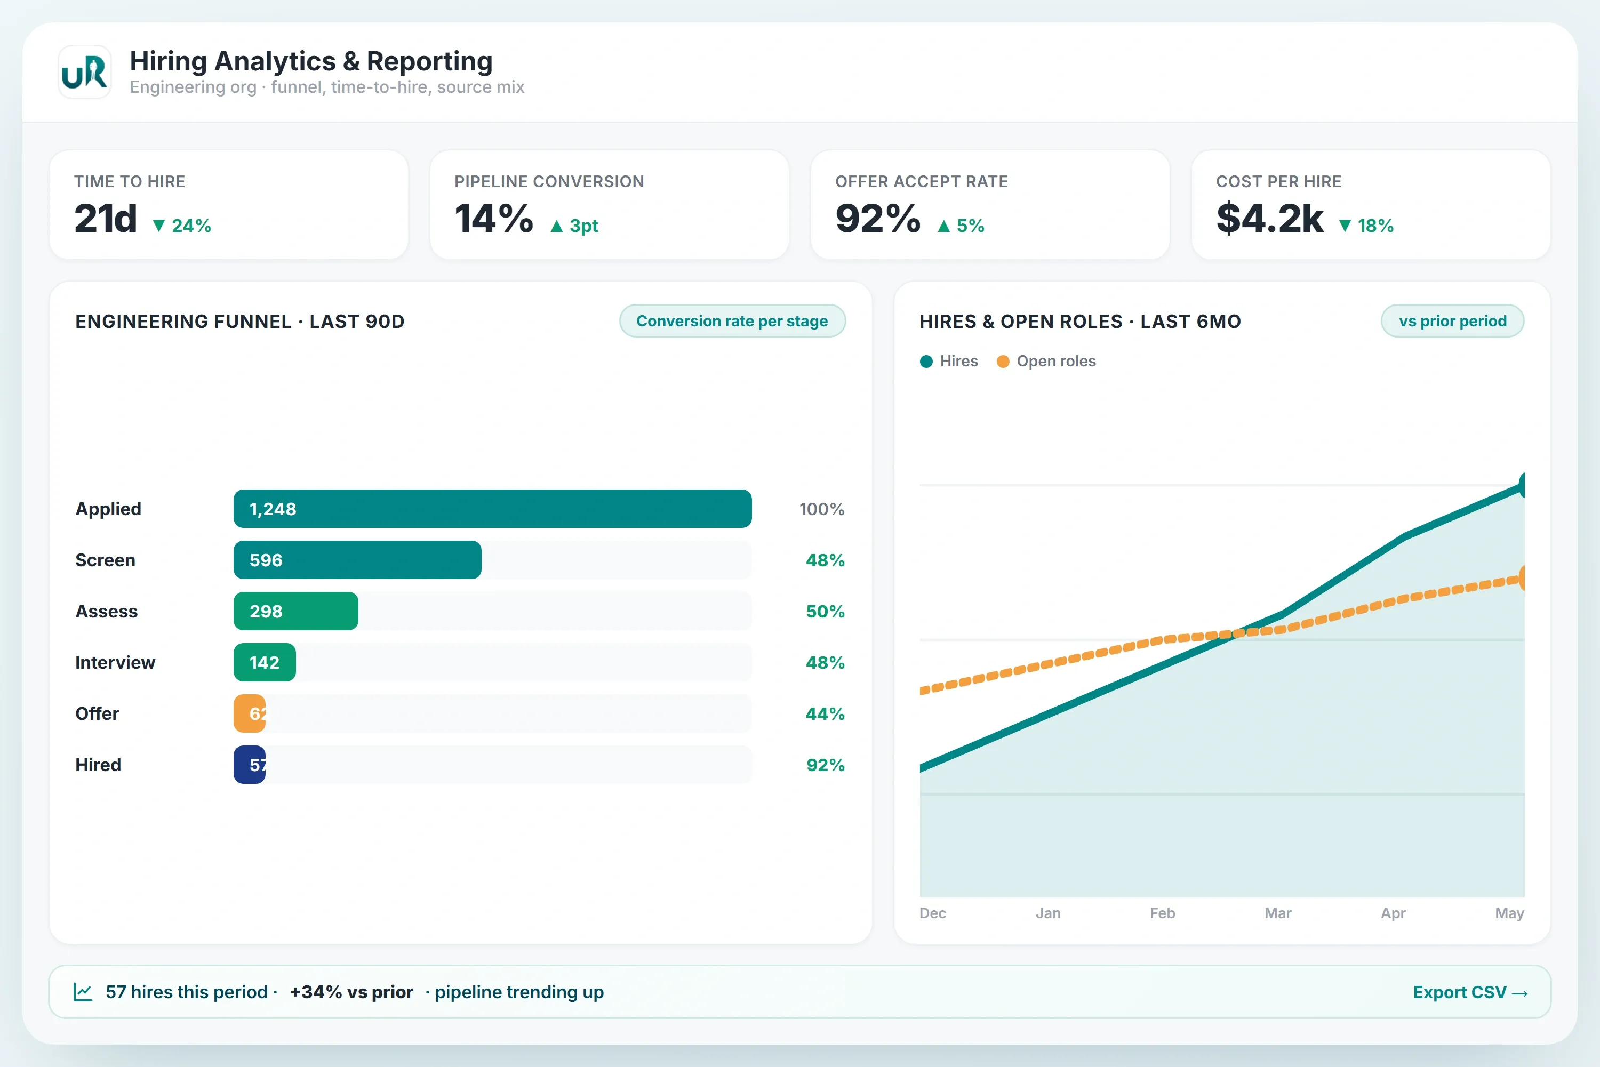
Task: Click the Interview stage label
Action: (x=115, y=662)
